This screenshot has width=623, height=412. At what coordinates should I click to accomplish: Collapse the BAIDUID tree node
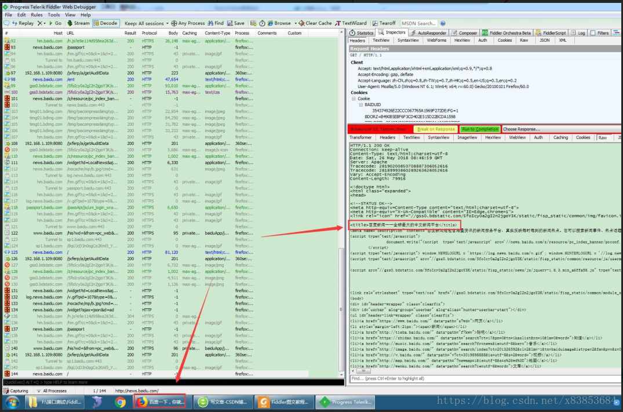coord(361,104)
